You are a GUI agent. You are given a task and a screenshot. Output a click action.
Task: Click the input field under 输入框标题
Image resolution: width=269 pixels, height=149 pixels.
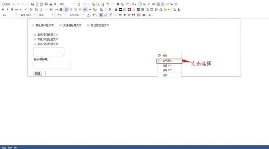click(52, 65)
